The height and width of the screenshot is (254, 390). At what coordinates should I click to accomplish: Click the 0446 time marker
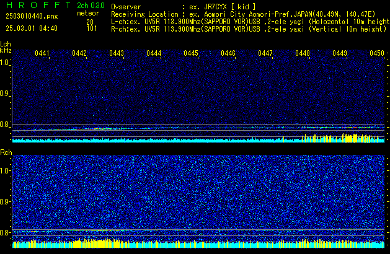pyautogui.click(x=228, y=53)
